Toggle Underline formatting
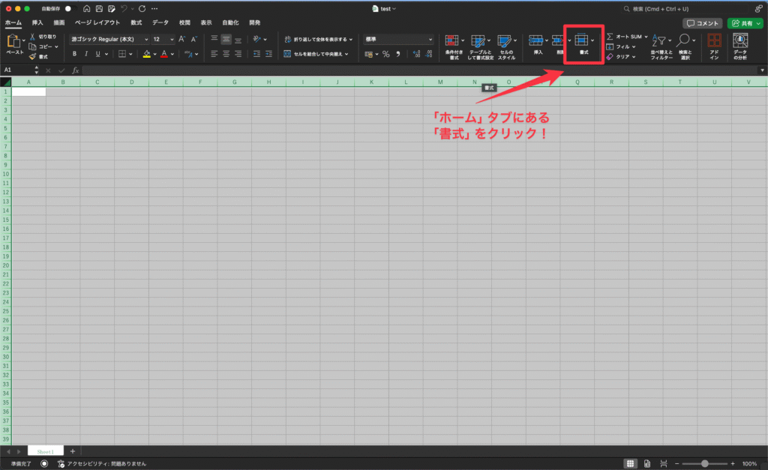768x470 pixels. tap(98, 54)
